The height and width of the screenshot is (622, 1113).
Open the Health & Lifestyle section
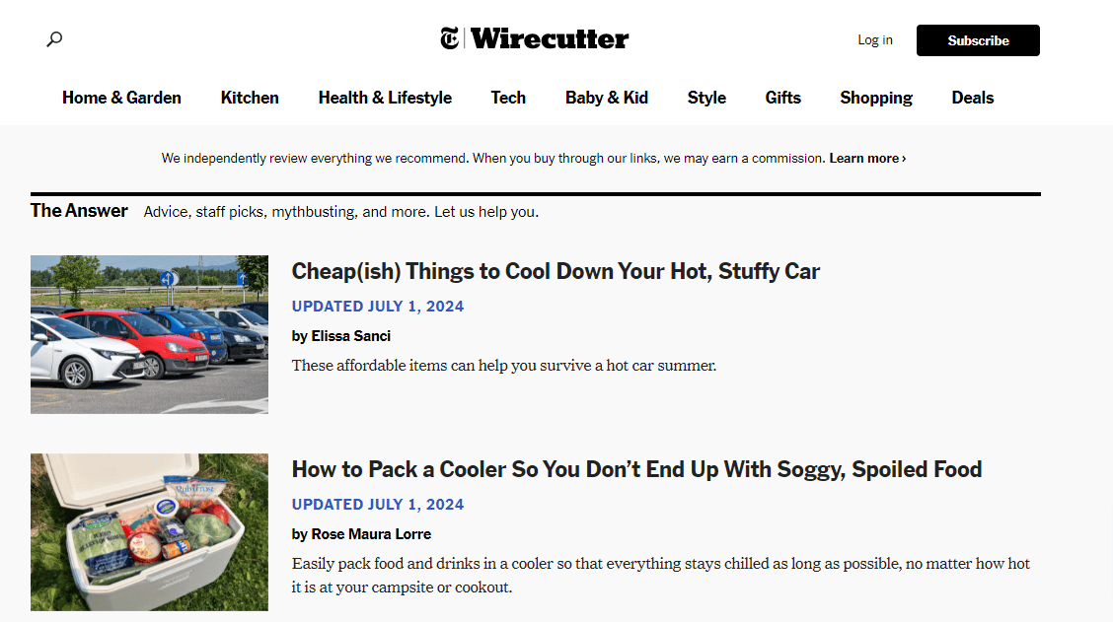(x=385, y=98)
